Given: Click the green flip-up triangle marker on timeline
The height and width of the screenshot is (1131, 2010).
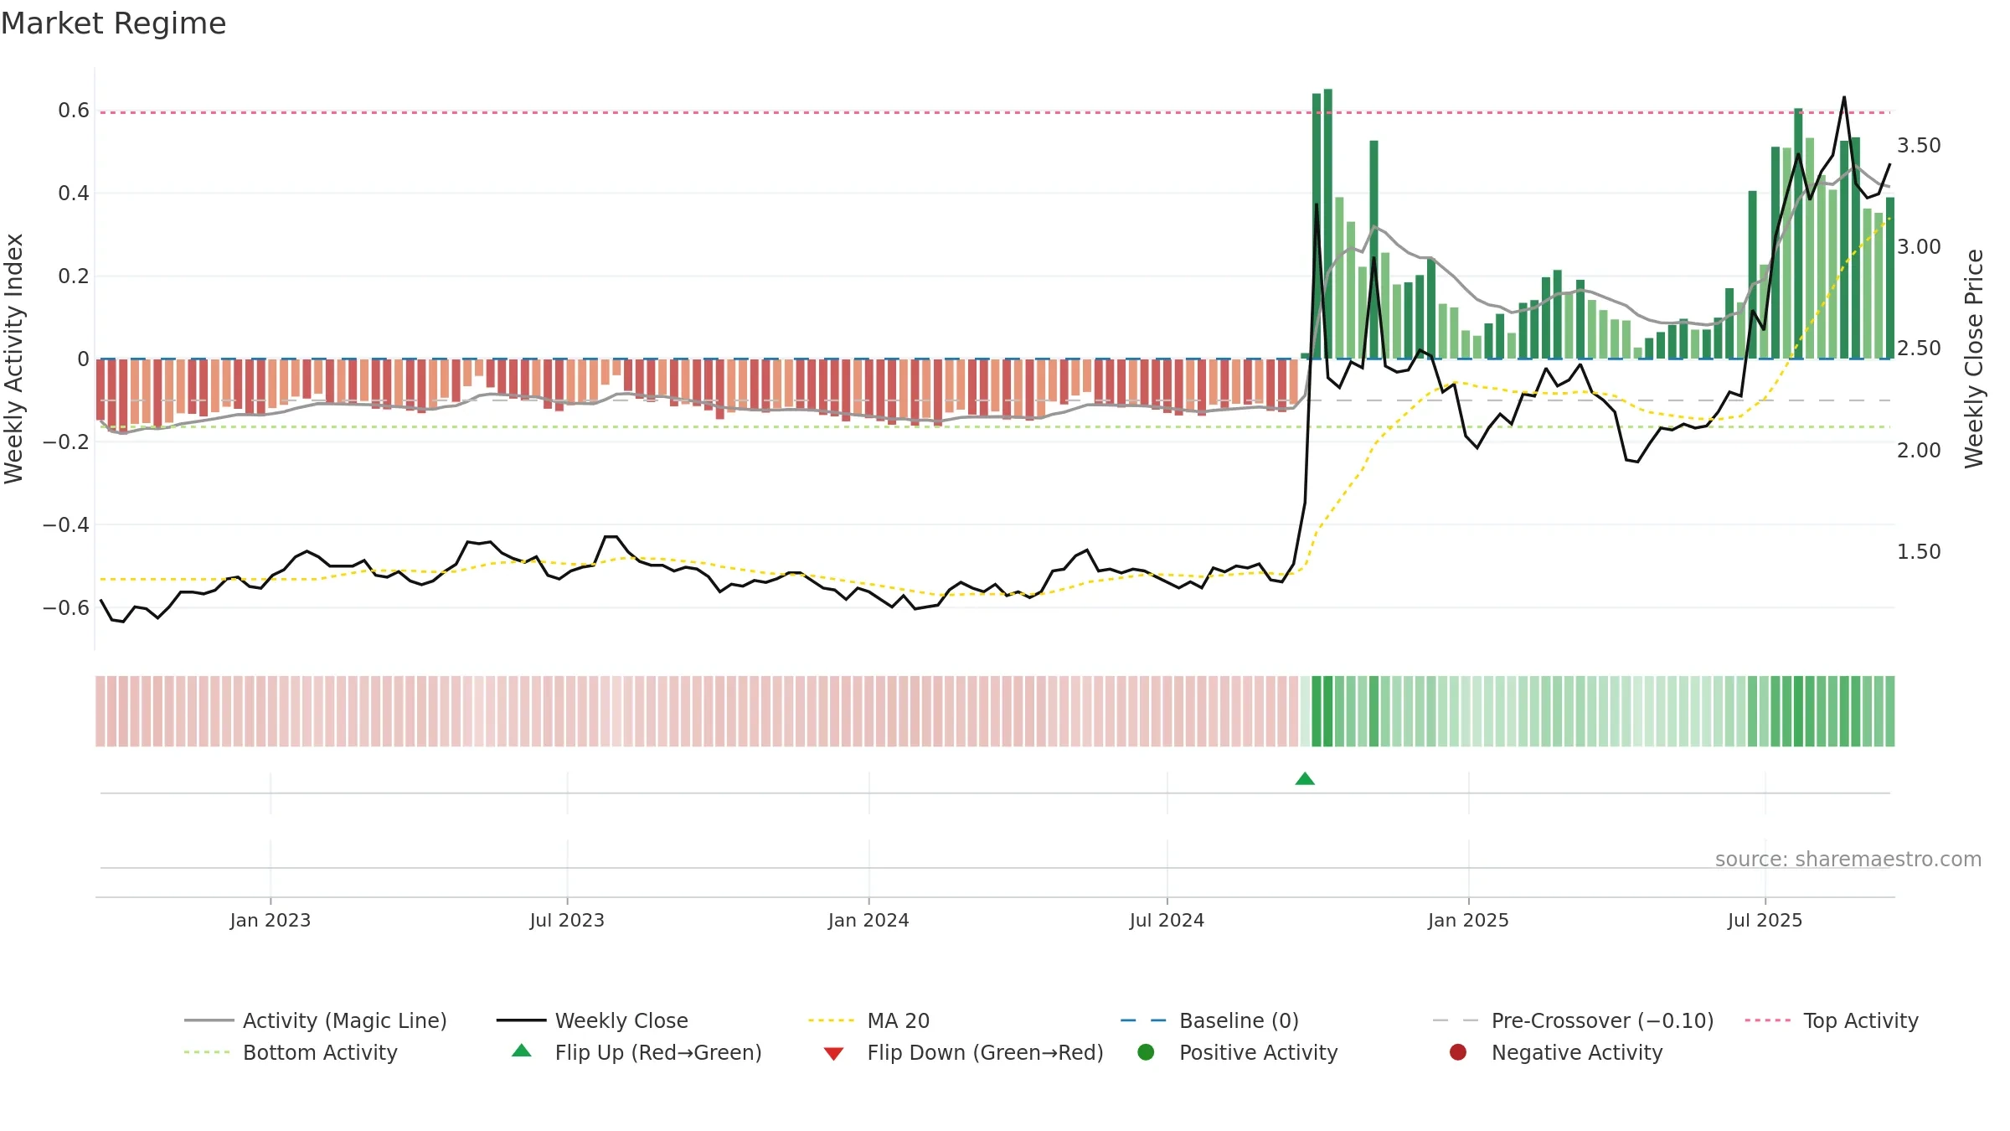Looking at the screenshot, I should (1305, 779).
